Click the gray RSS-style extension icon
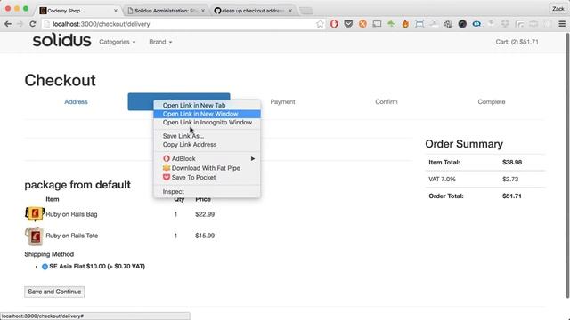Viewport: 570px width, 320px height. [x=519, y=24]
